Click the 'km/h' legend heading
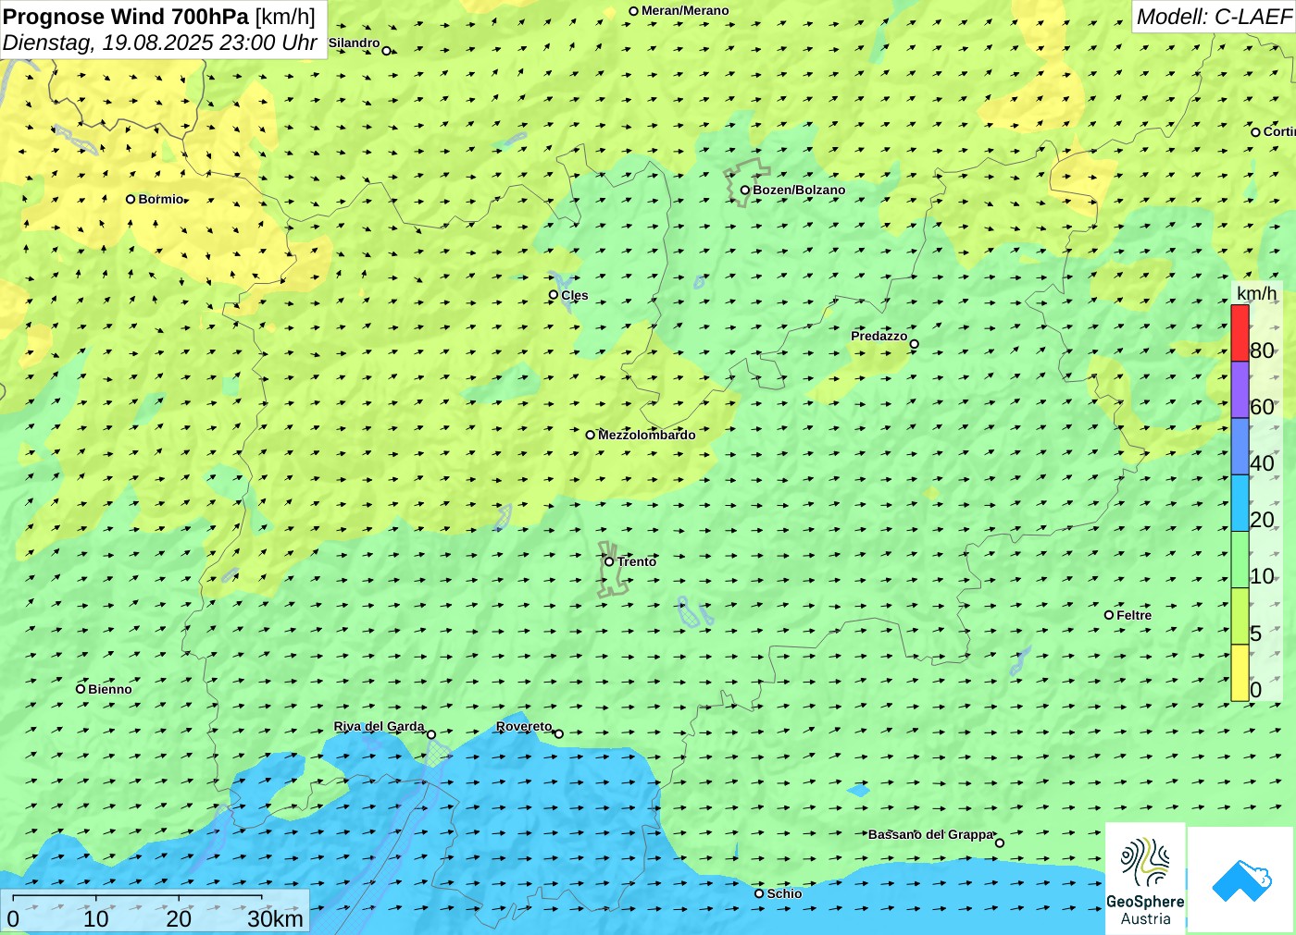Viewport: 1296px width, 935px height. pos(1256,293)
